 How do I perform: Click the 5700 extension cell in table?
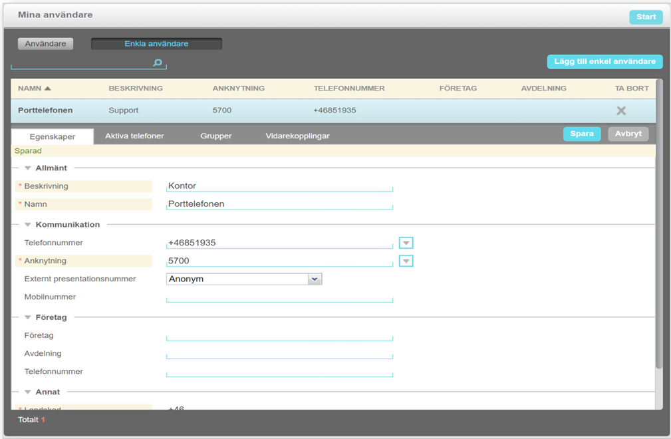coord(222,110)
